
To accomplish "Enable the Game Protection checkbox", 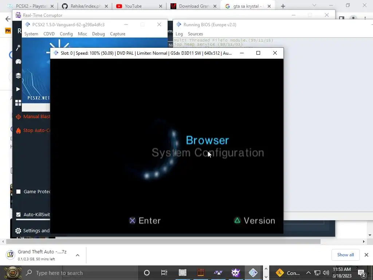I will [18, 192].
